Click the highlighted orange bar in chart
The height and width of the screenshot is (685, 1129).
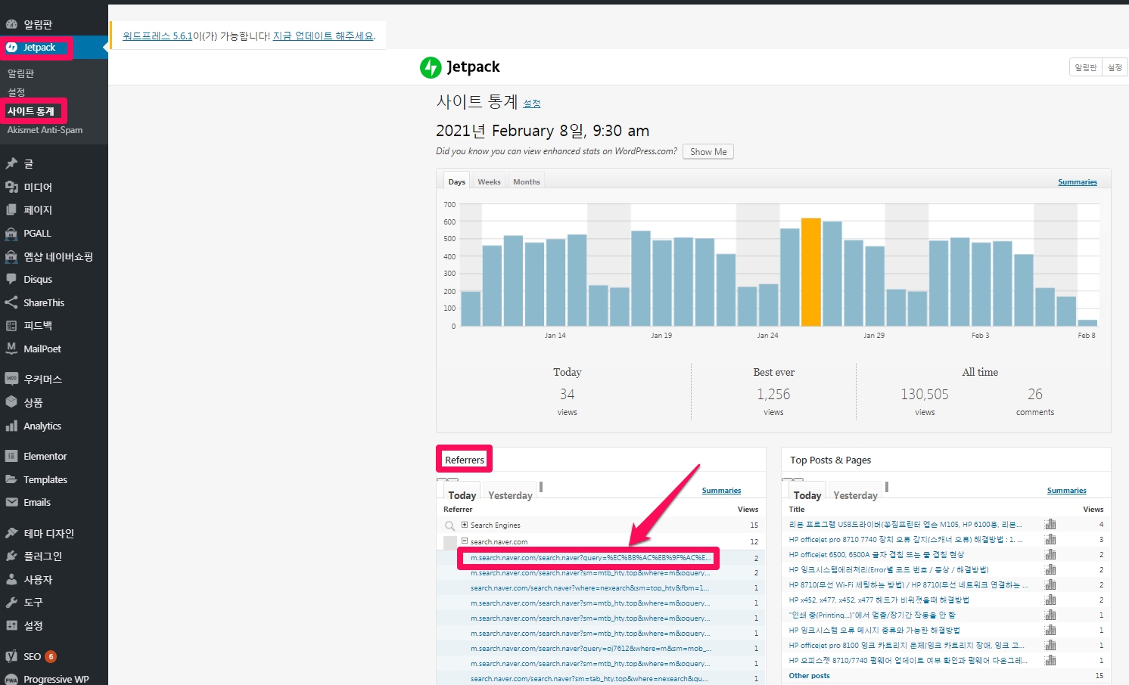tap(810, 272)
